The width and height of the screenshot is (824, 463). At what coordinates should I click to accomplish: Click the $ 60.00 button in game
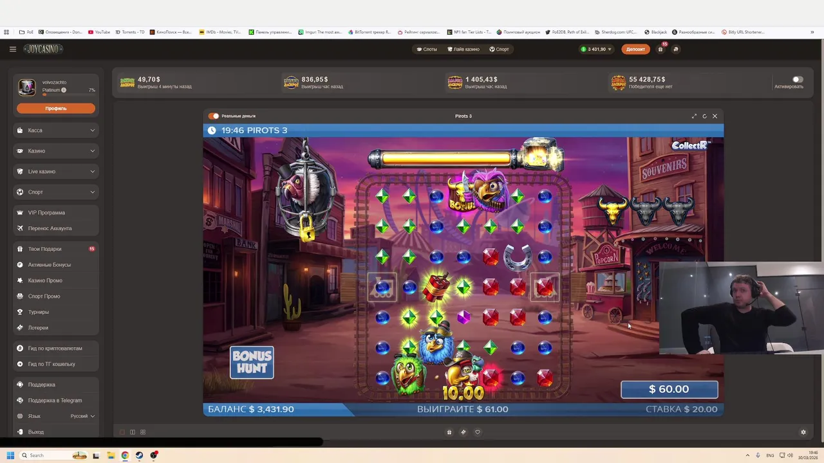(x=669, y=389)
